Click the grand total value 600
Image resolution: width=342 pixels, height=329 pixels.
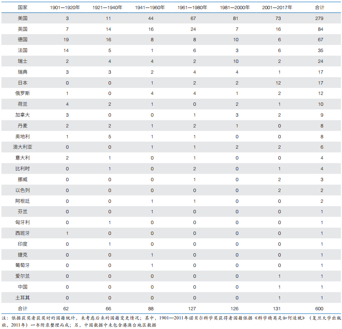point(319,309)
